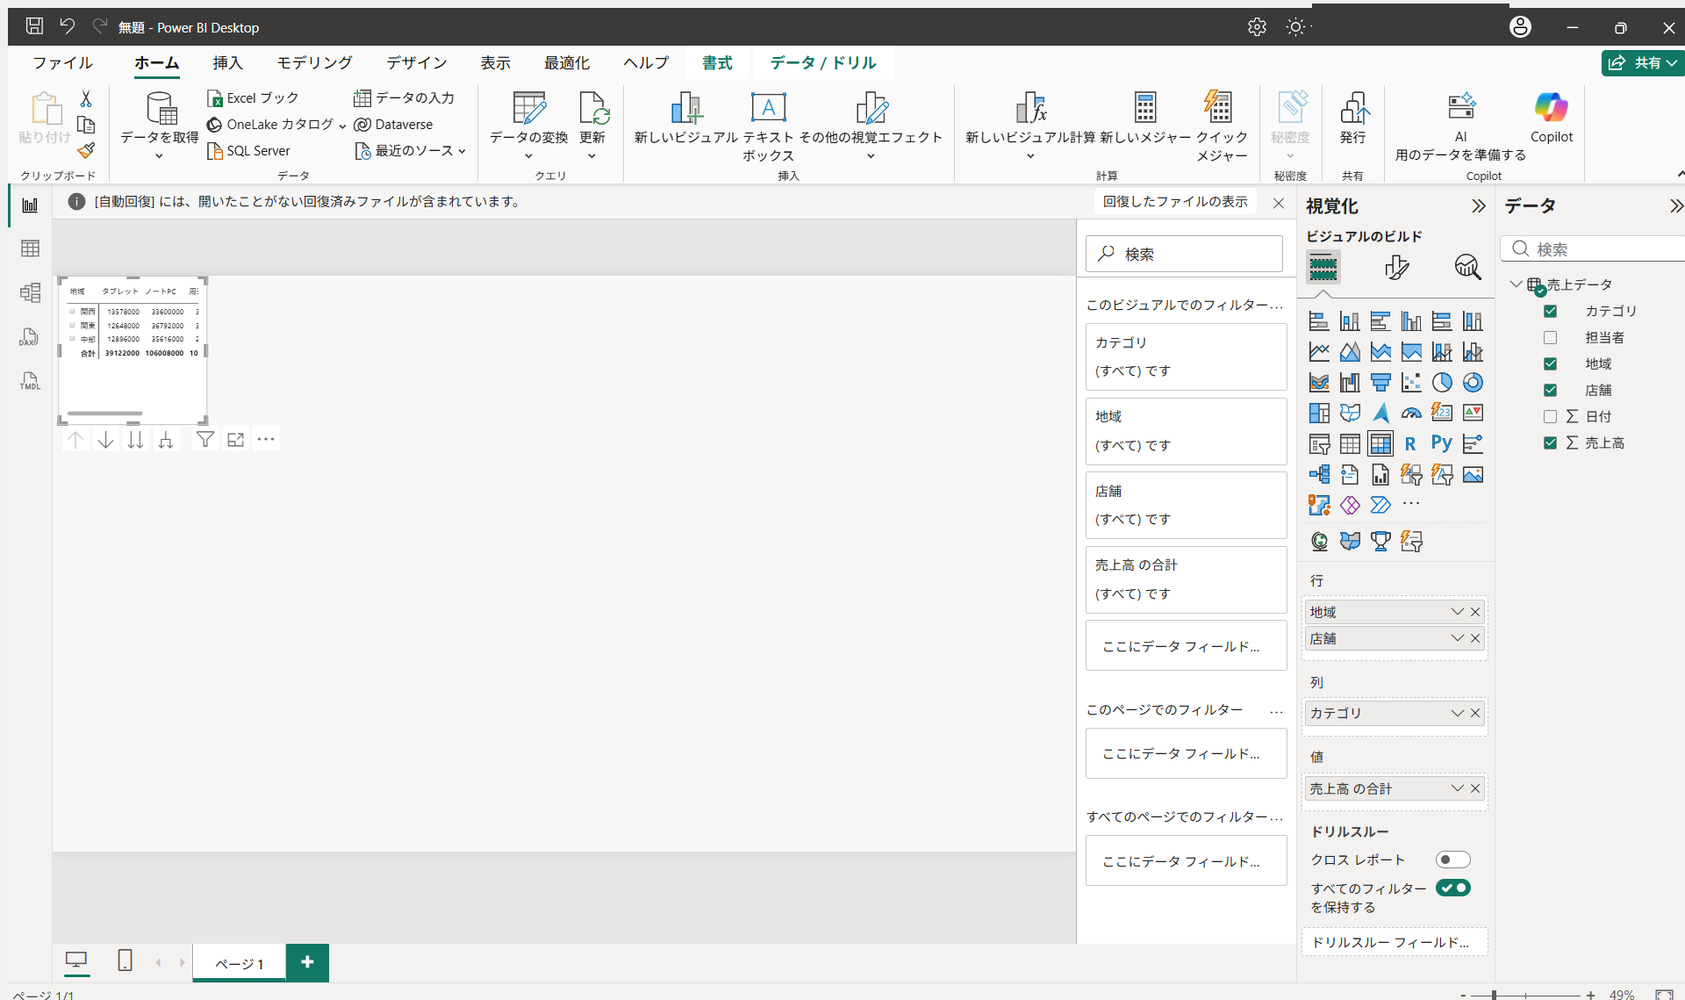Drill up with the up arrow icon
This screenshot has width=1685, height=1000.
click(x=75, y=439)
